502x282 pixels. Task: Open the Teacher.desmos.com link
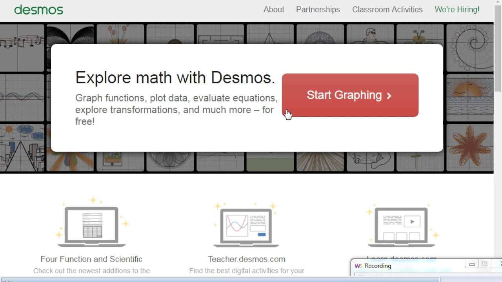pos(247,259)
